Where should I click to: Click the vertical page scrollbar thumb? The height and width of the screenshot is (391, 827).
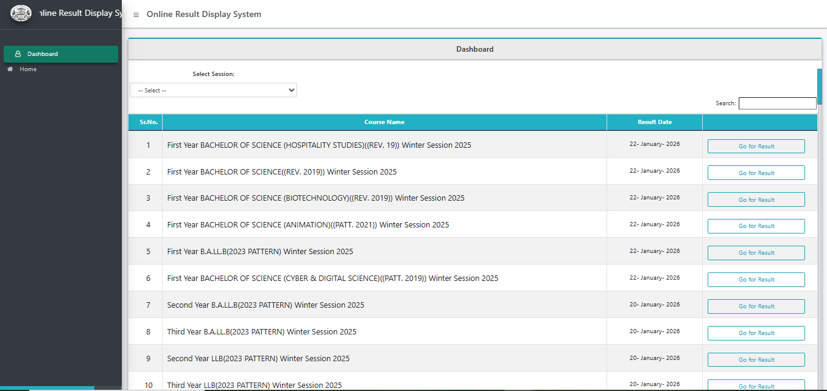pyautogui.click(x=820, y=86)
